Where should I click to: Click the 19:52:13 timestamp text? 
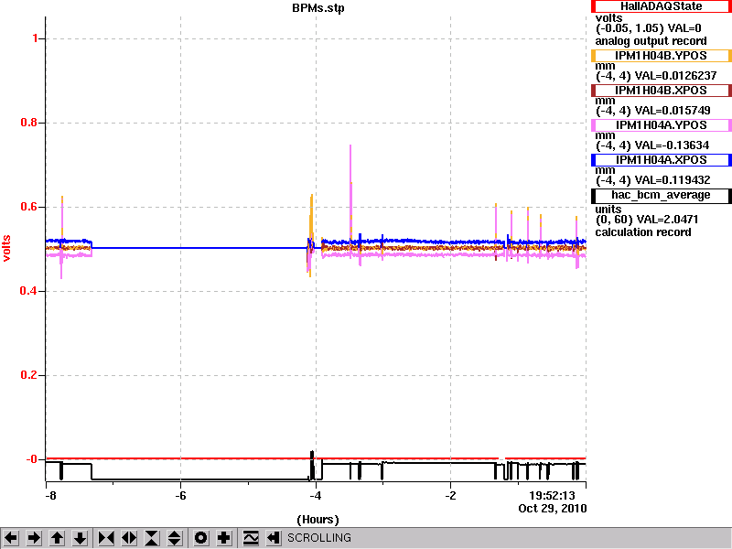[x=552, y=496]
